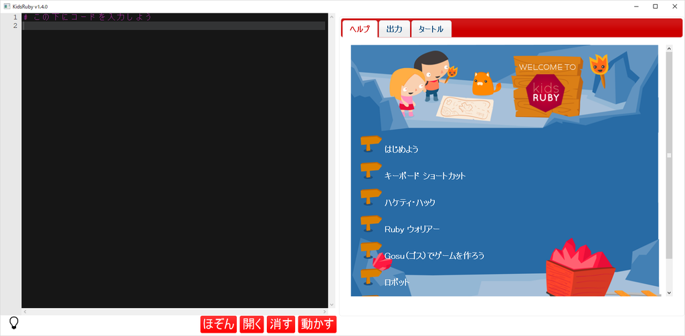Screen dimensions: 685x336
Task: Open the Gosu(ゴス)でゲームを作ろう link
Action: point(435,256)
